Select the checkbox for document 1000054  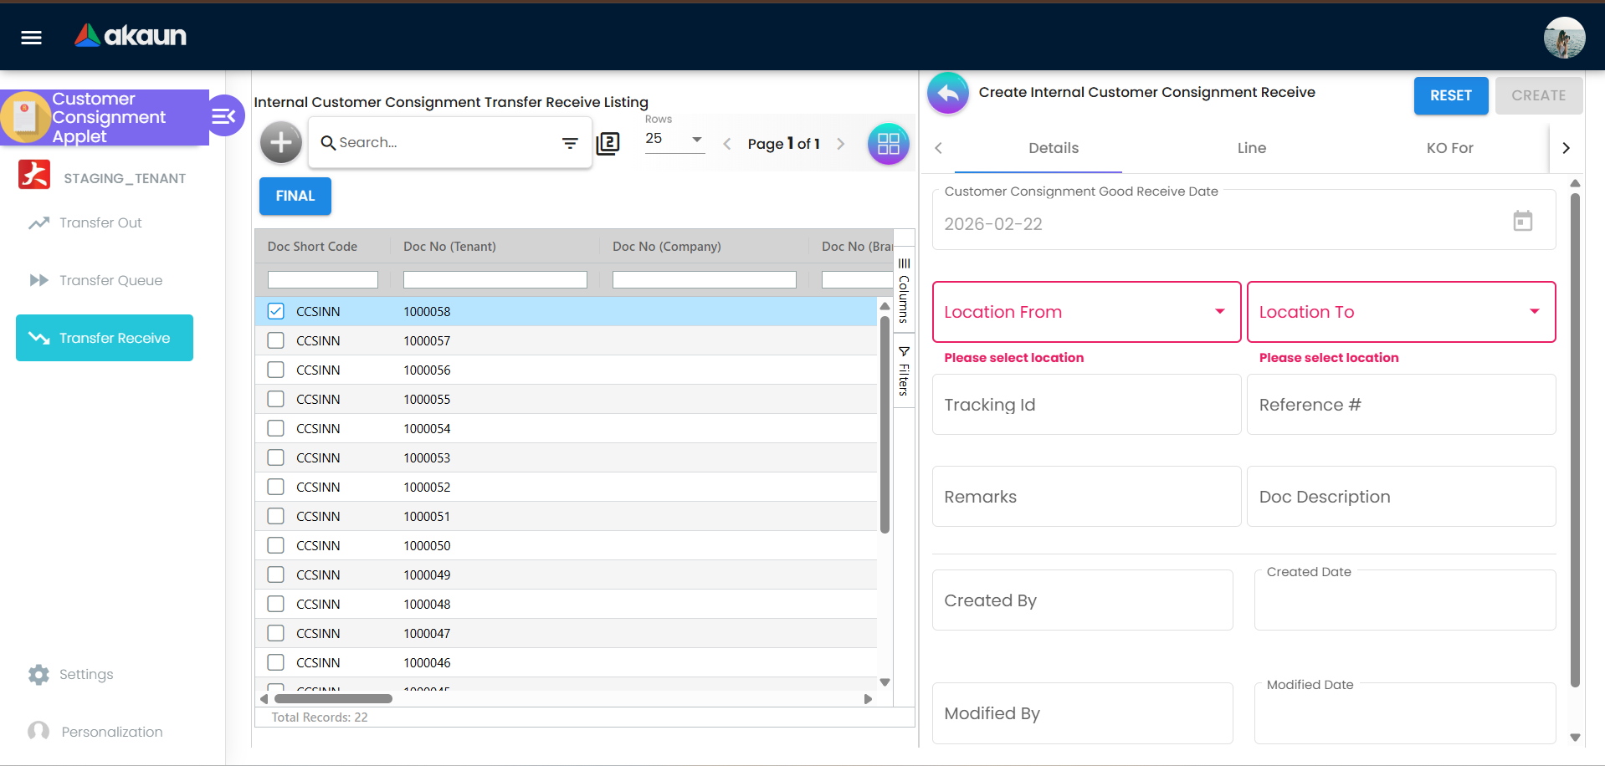(x=275, y=428)
